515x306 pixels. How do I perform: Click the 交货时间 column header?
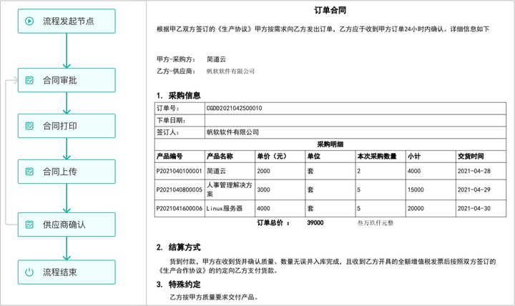tap(471, 157)
